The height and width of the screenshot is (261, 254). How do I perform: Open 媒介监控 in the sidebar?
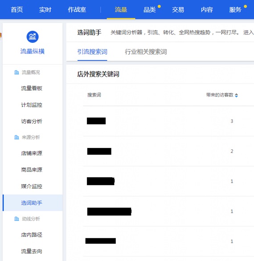pyautogui.click(x=32, y=186)
